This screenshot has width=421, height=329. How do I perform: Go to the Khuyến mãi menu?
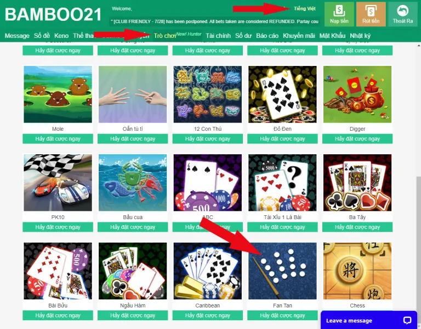[x=299, y=36]
